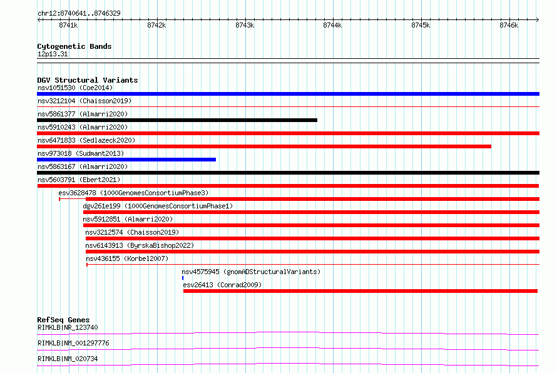This screenshot has width=557, height=373.
Task: Open the nsv436155 (Korbel2007) label
Action: point(127,258)
